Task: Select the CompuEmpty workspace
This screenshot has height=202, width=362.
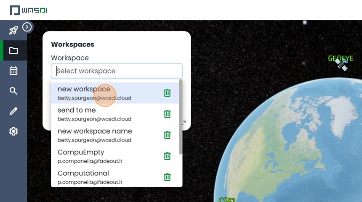Action: tap(115, 156)
